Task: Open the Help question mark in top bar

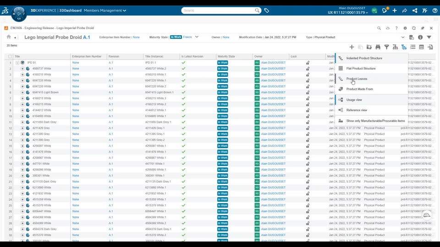Action: 434,11
